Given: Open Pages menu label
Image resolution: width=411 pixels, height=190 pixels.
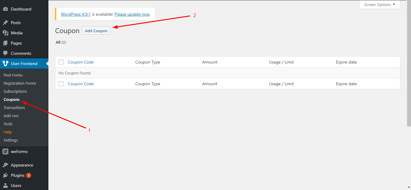Looking at the screenshot, I should click(x=16, y=43).
